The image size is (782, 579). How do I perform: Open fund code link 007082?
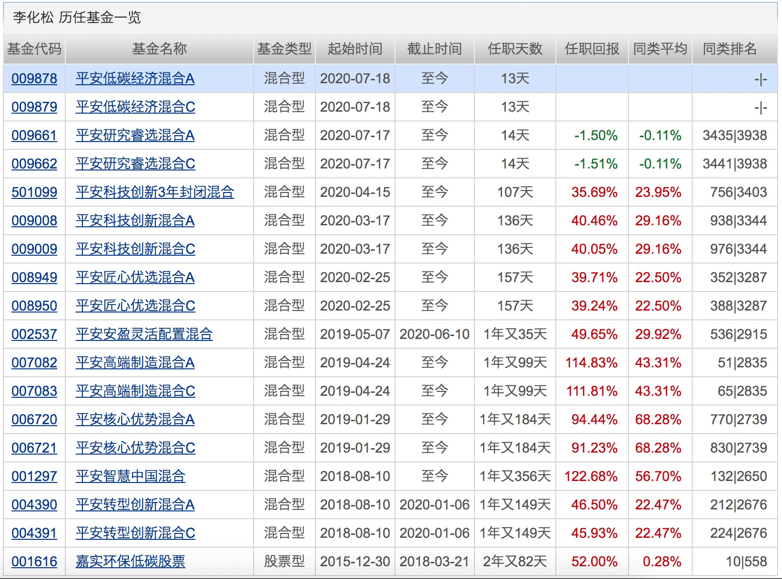(34, 362)
